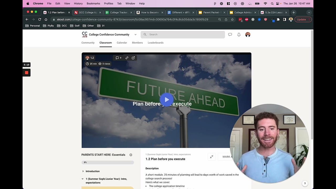This screenshot has width=336, height=189.
Task: Open the History menu
Action: pos(78,3)
